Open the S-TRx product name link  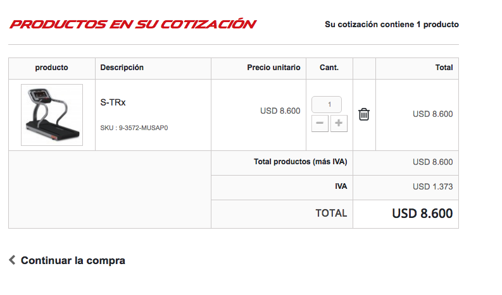pos(113,102)
